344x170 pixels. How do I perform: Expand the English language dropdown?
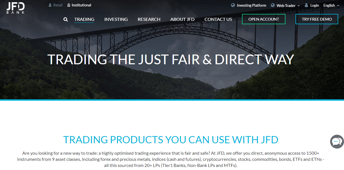(x=331, y=5)
